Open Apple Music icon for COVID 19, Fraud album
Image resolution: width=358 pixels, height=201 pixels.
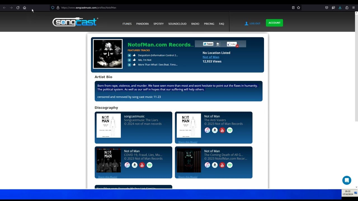point(127,165)
